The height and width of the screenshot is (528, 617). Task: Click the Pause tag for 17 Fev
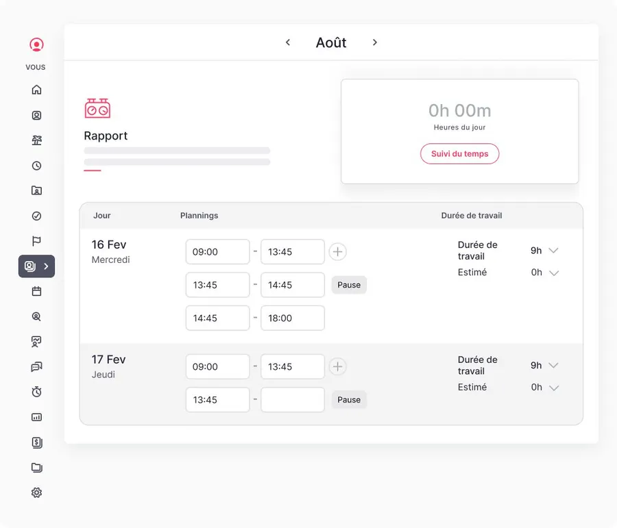click(349, 400)
